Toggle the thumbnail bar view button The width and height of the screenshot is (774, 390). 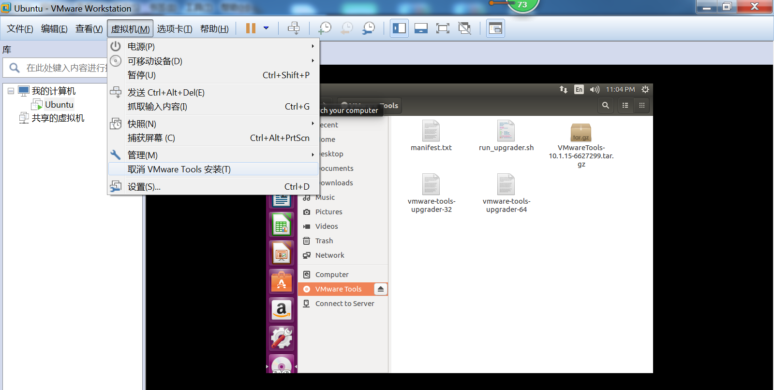click(x=421, y=28)
